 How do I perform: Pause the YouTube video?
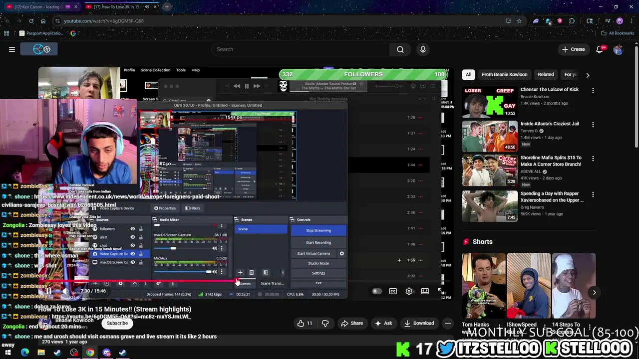[49, 291]
